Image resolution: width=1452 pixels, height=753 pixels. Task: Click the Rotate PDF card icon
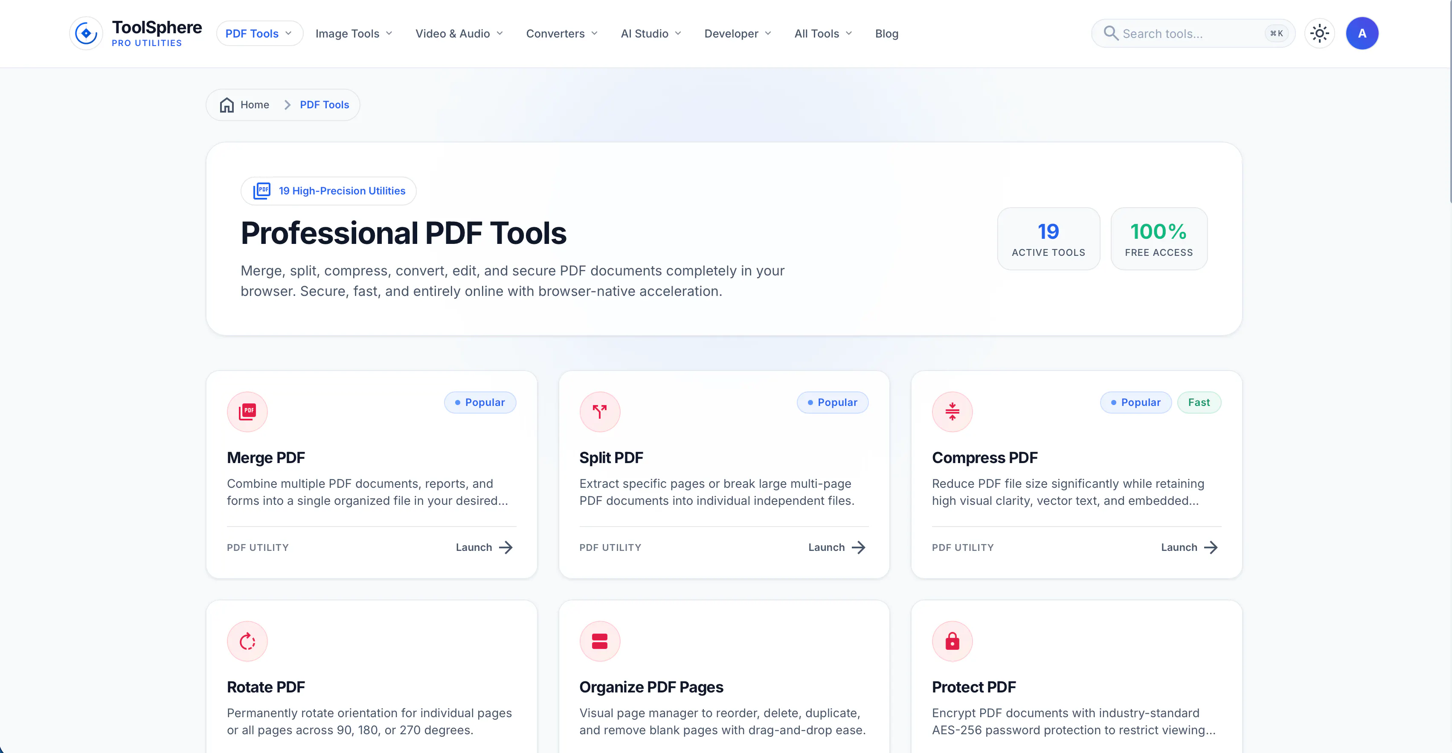click(247, 641)
